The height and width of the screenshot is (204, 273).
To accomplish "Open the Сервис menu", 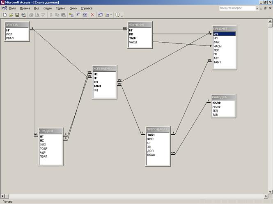I will pos(60,8).
